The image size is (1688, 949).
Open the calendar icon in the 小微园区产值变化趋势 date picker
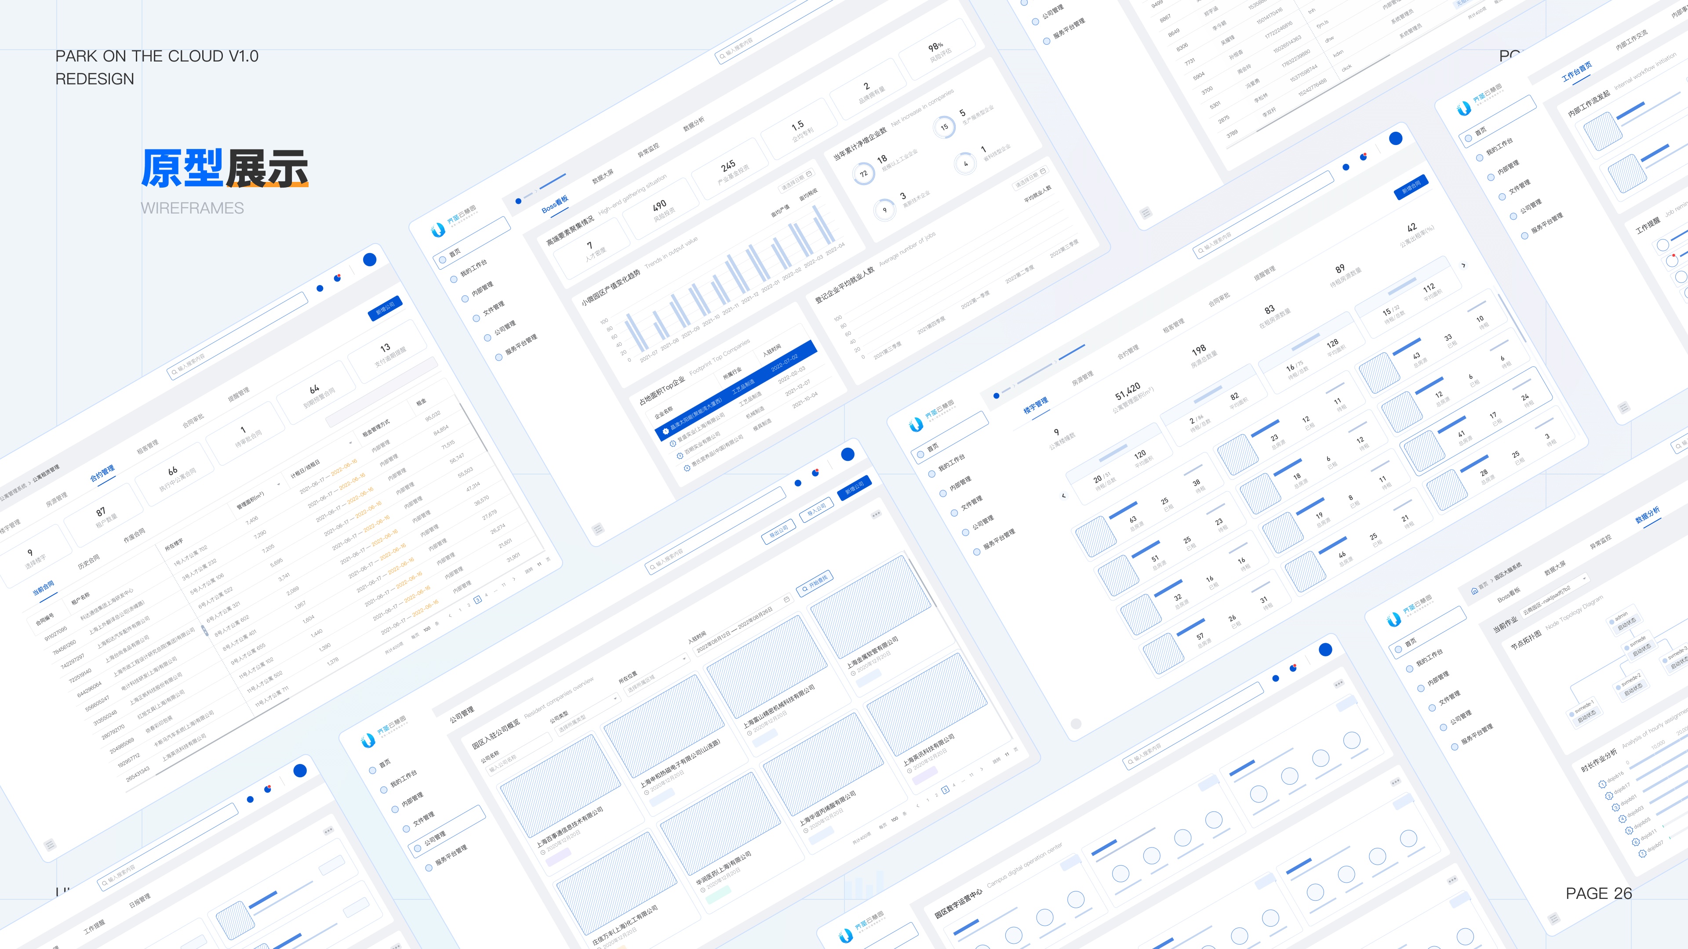click(809, 174)
